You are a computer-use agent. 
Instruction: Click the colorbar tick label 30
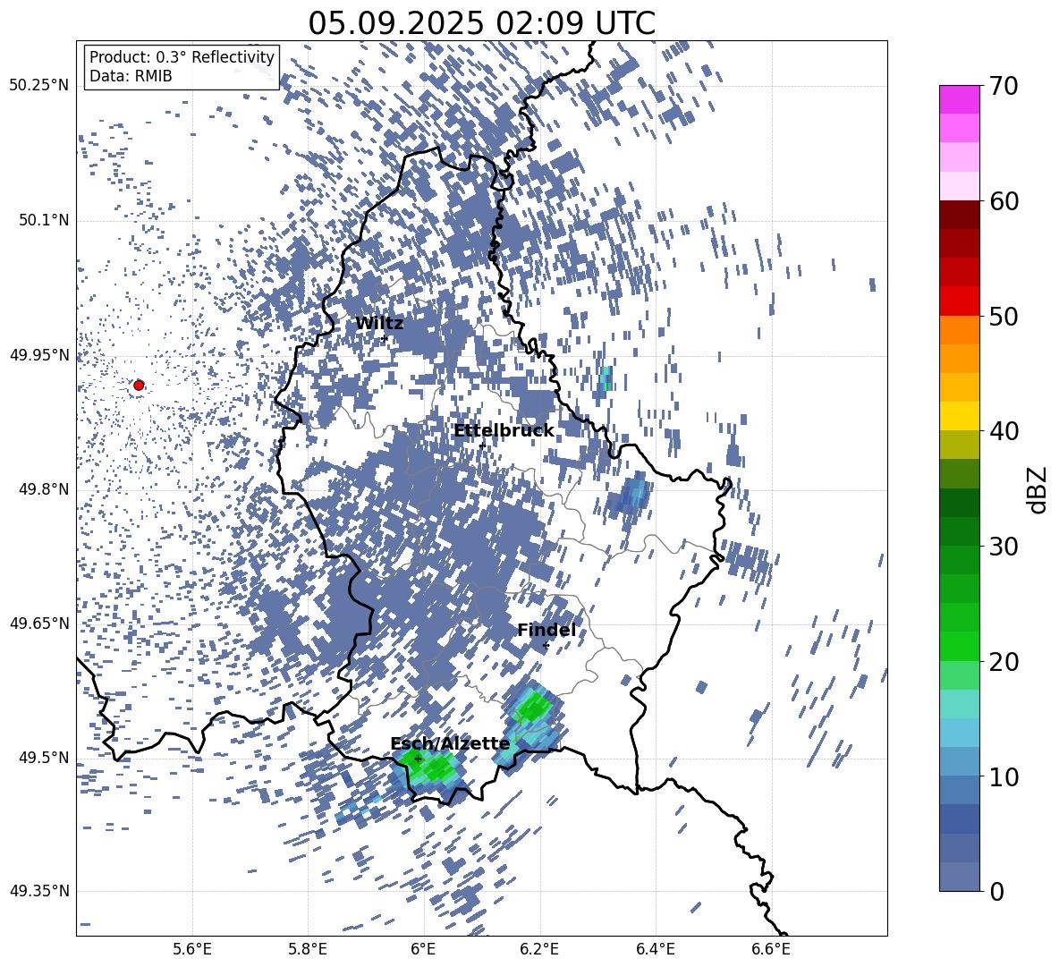[1003, 547]
